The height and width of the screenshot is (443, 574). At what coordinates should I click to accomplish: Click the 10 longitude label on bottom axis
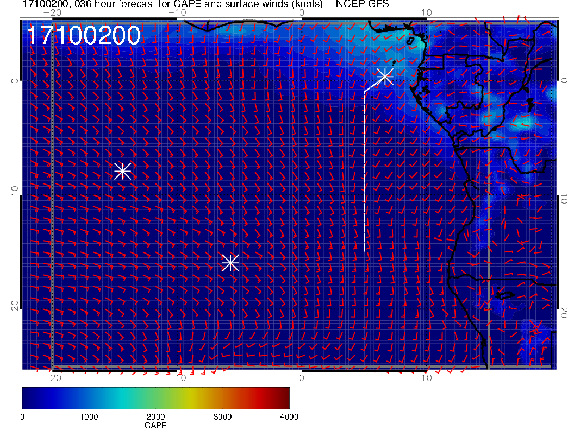tap(427, 378)
